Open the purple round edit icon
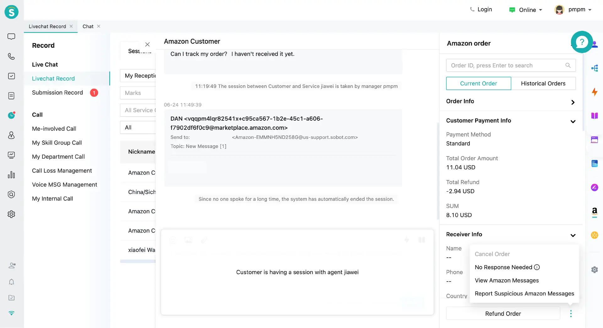The height and width of the screenshot is (328, 603). point(595,188)
